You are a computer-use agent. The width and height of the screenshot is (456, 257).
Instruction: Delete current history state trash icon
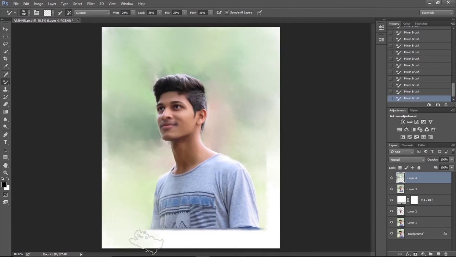point(446,105)
